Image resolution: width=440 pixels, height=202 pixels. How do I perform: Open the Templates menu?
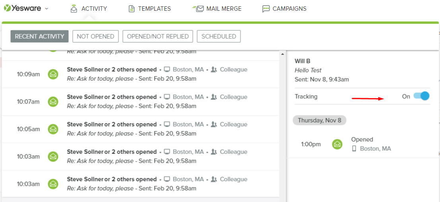tap(149, 8)
